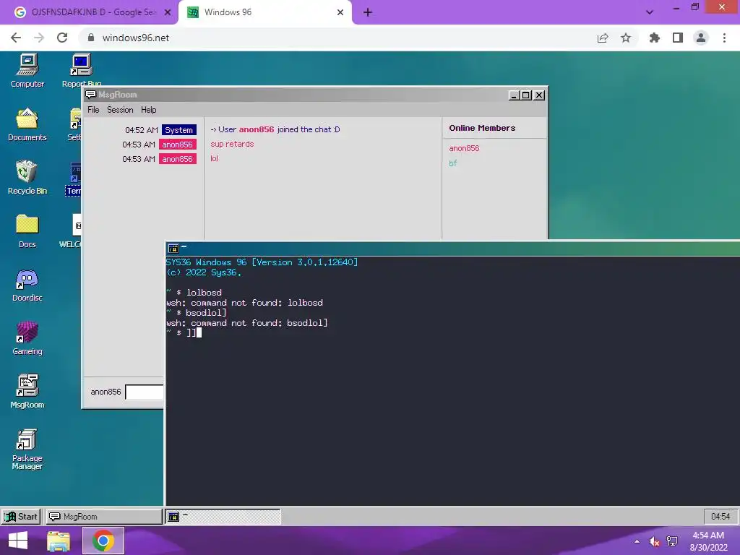740x555 pixels.
Task: Launch the Doordisc shortcut
Action: (27, 285)
